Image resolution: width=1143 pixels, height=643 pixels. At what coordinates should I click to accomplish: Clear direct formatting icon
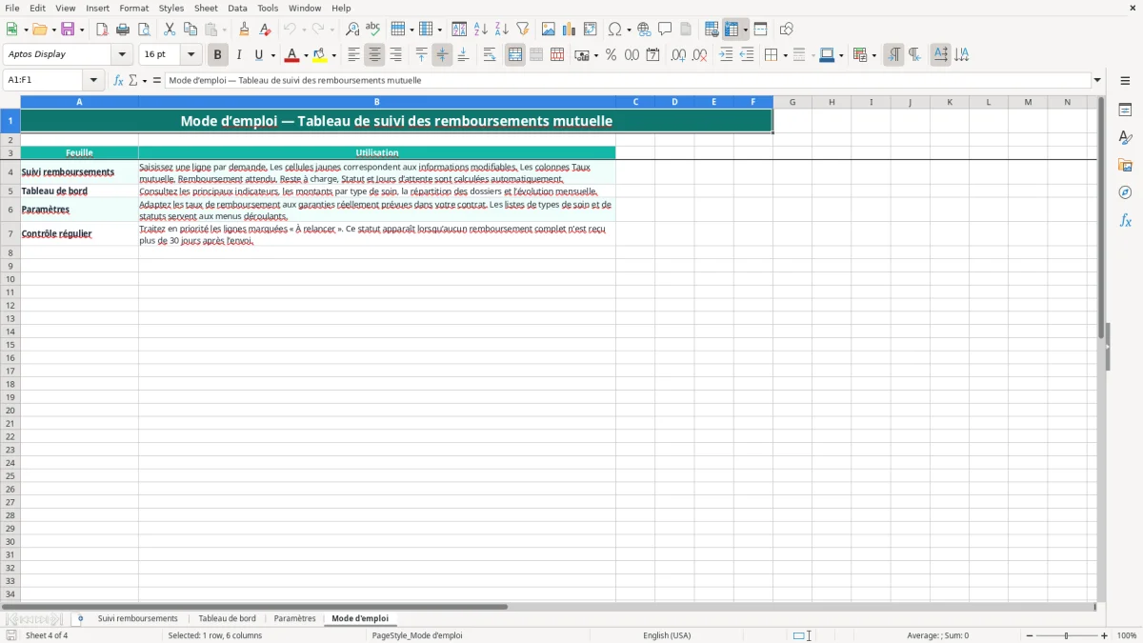pos(266,30)
